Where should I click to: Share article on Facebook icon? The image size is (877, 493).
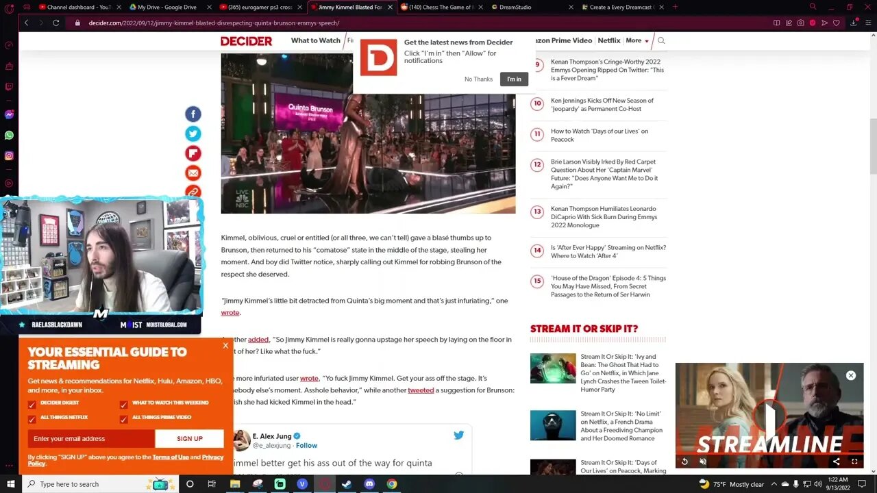click(193, 114)
